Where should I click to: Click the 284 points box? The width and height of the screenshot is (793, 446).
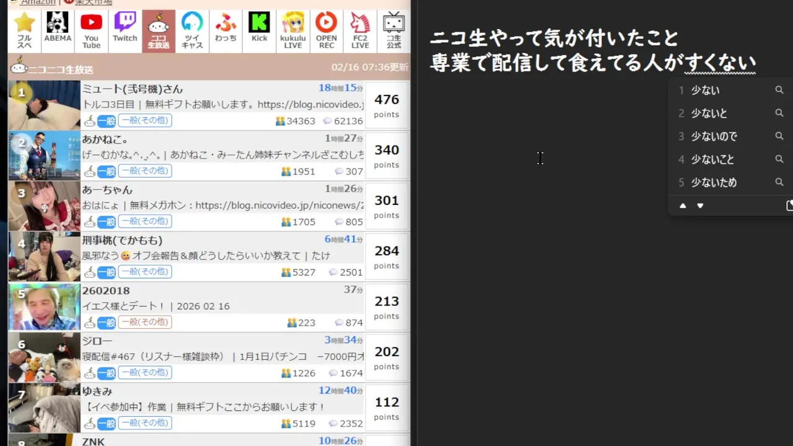click(x=387, y=256)
